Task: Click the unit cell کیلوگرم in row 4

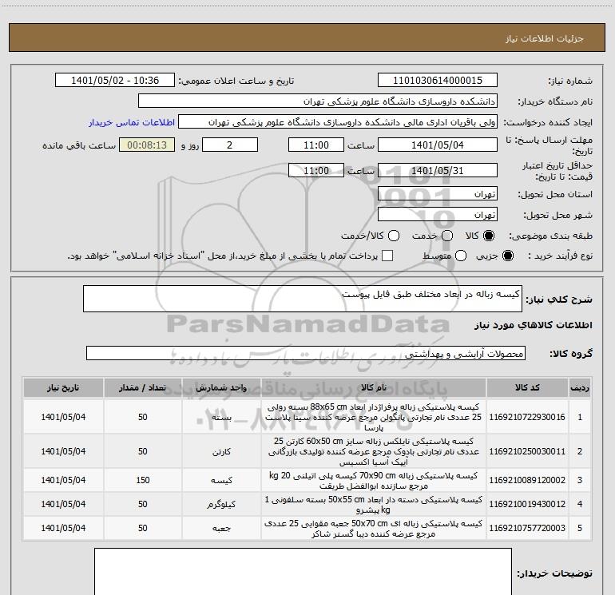Action: click(221, 505)
